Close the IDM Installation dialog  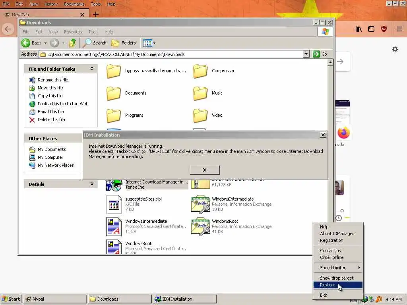point(323,135)
